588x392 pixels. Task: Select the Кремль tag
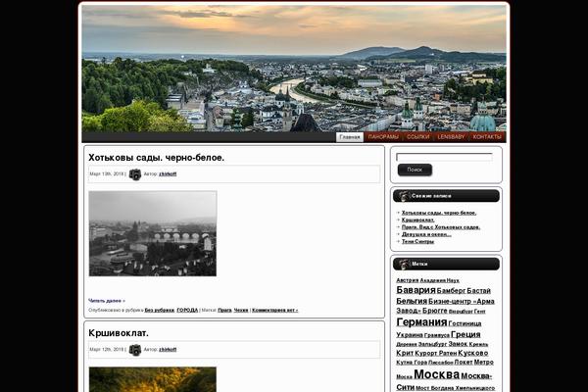point(478,344)
